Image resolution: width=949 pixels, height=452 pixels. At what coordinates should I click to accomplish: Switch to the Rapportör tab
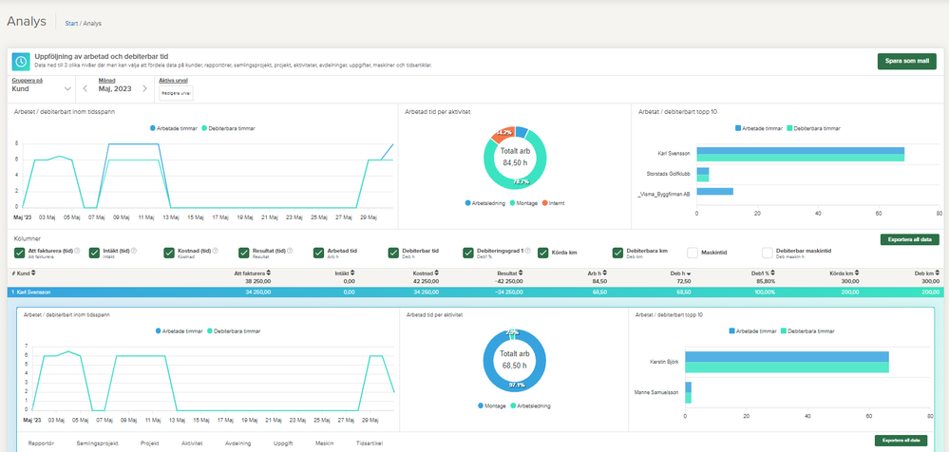point(47,442)
